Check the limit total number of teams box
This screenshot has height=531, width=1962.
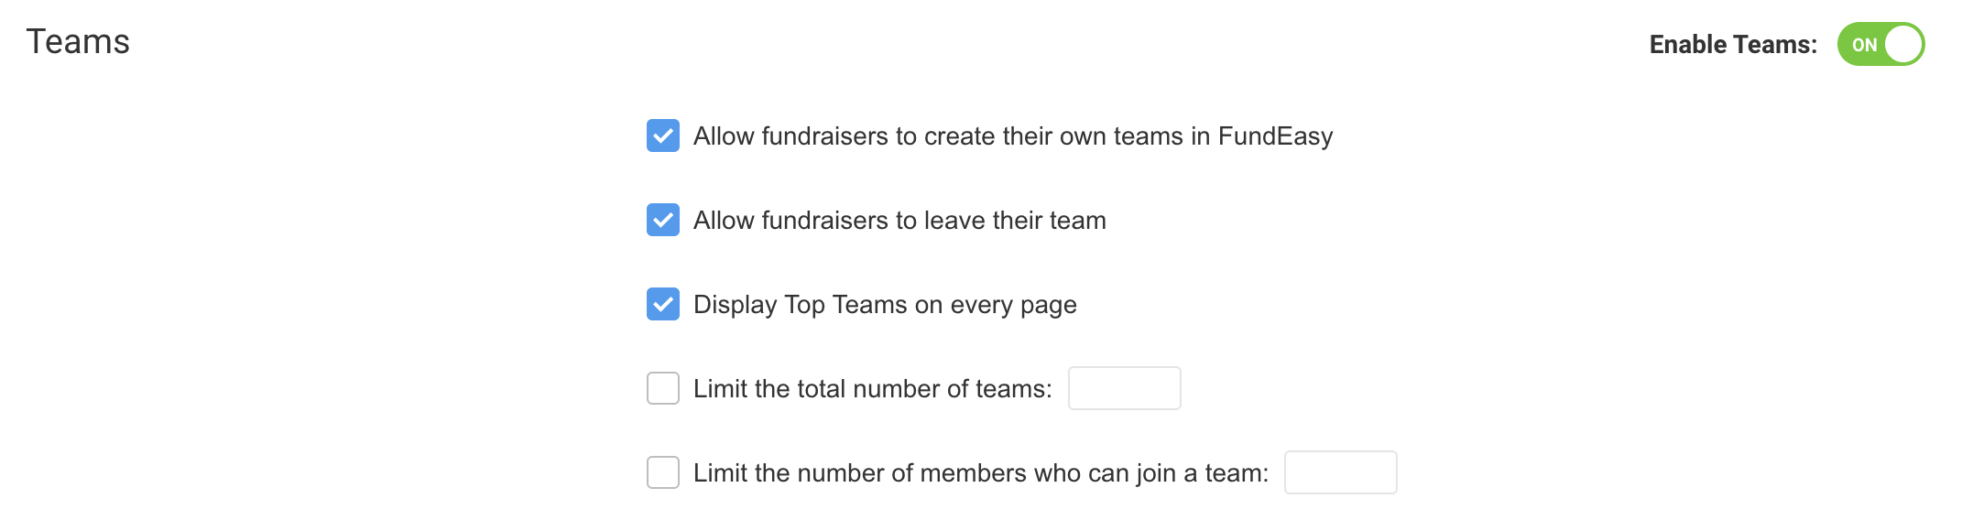[662, 388]
